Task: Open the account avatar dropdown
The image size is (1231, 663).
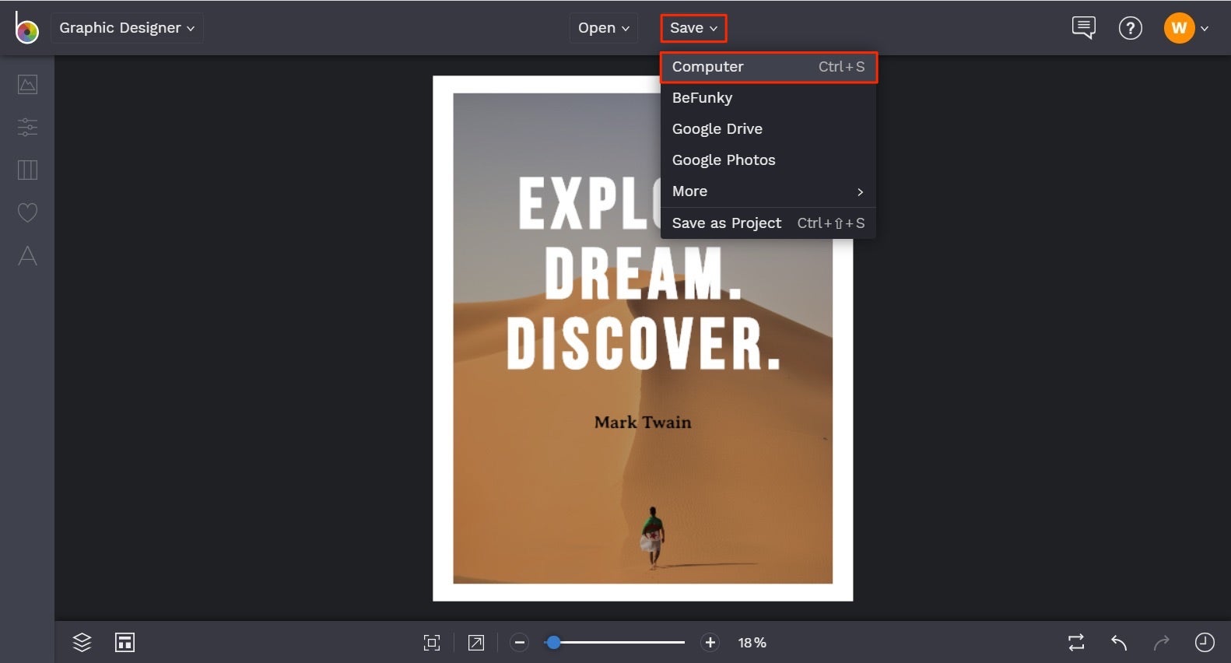Action: 1186,28
